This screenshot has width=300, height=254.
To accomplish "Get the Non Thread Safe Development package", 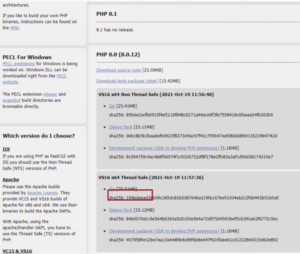I will point(164,148).
